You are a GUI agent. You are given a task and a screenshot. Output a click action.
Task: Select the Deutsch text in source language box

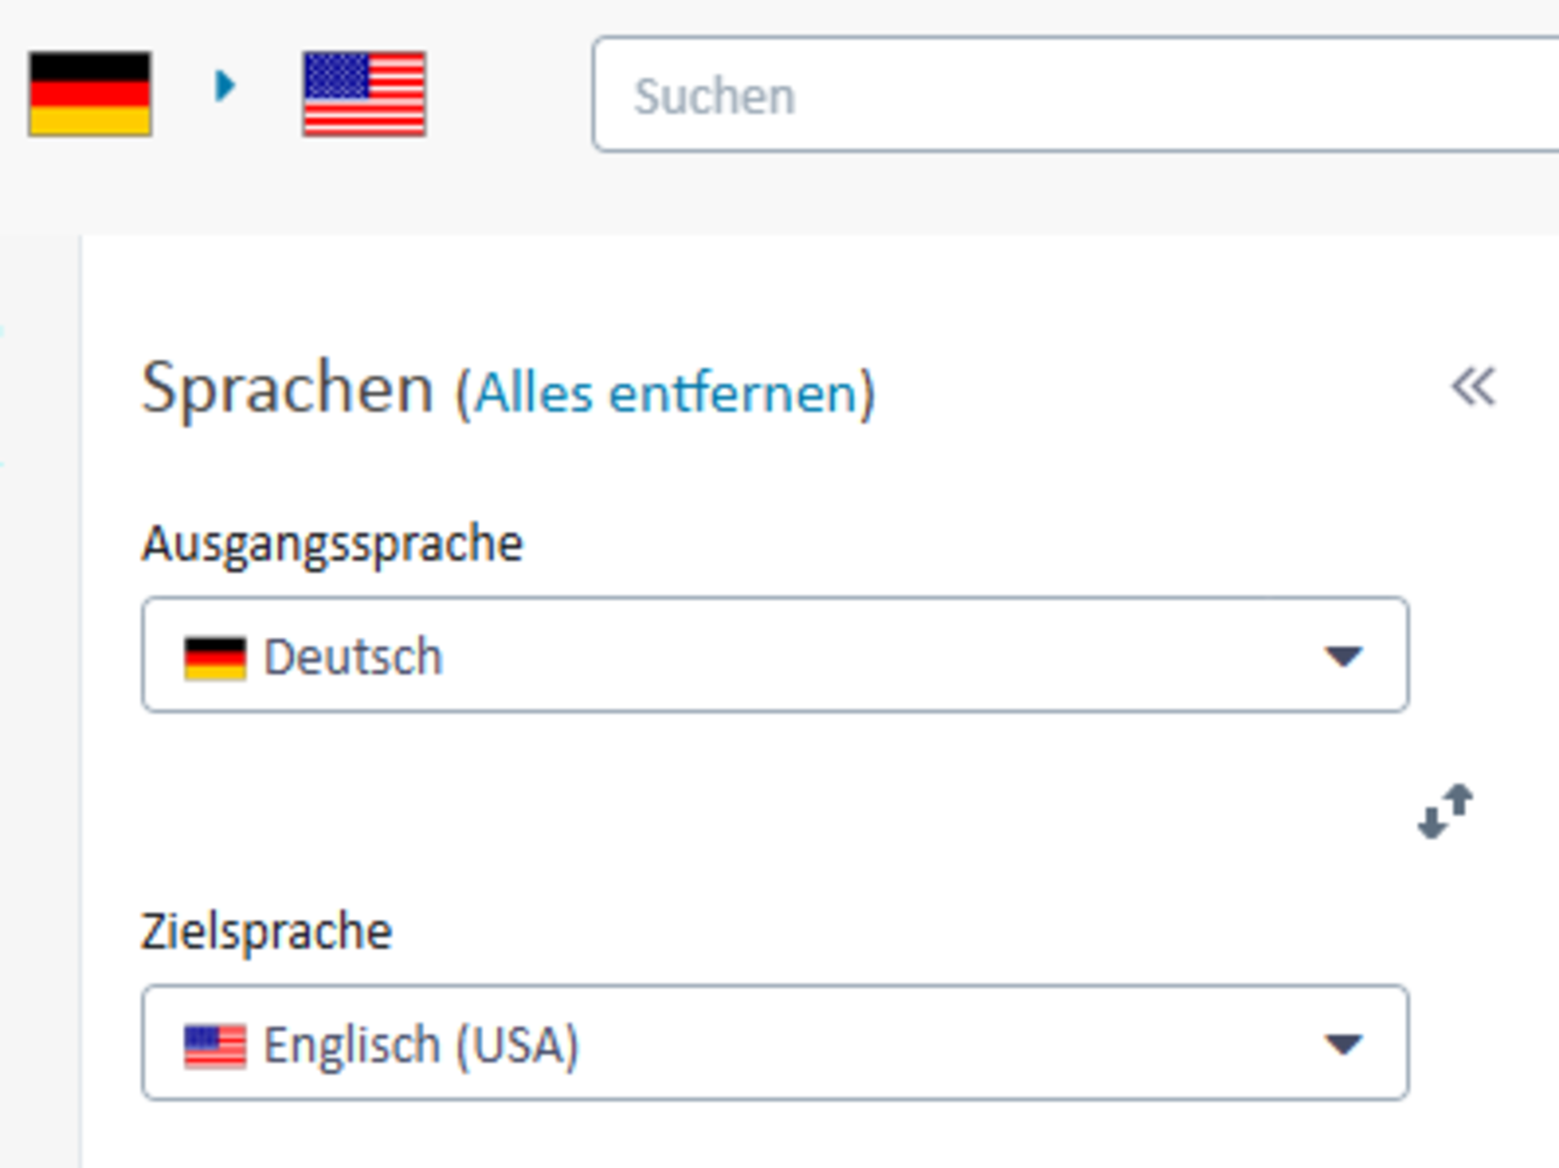[353, 656]
